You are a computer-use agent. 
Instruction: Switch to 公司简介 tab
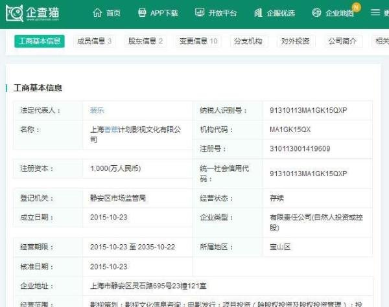pyautogui.click(x=344, y=41)
